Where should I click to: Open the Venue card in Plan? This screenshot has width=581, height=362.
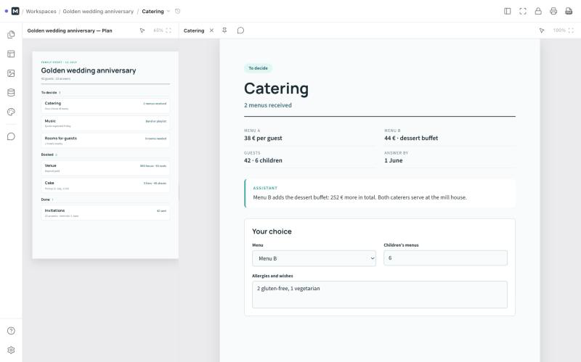pos(105,168)
